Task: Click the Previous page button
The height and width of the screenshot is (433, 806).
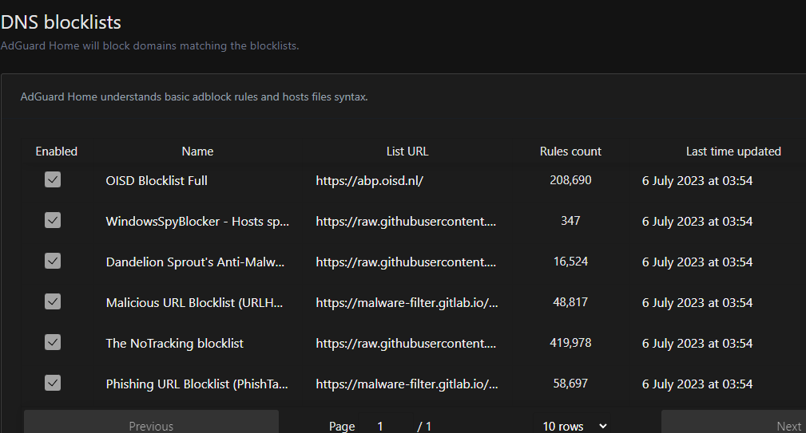Action: [151, 423]
